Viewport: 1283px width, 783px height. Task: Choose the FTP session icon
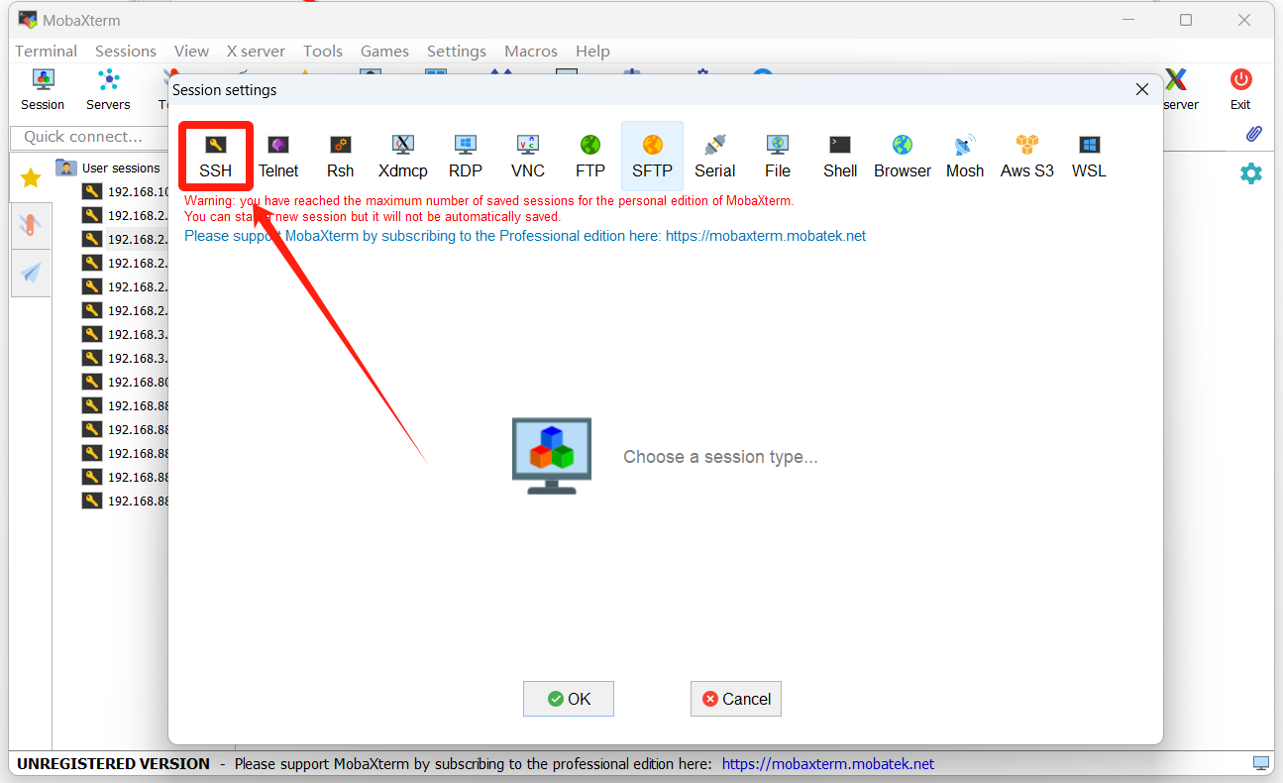tap(590, 156)
